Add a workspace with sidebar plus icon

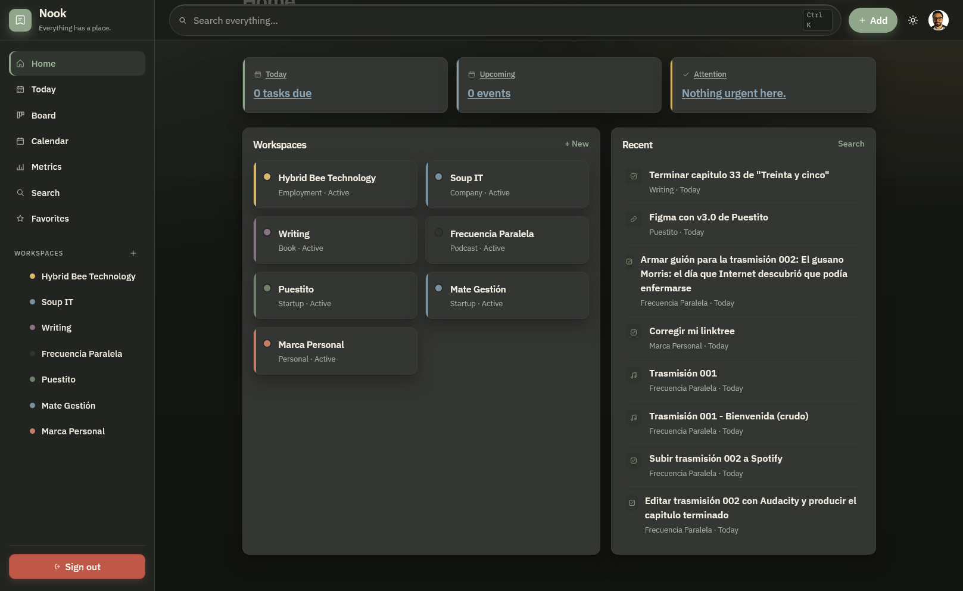click(x=133, y=253)
